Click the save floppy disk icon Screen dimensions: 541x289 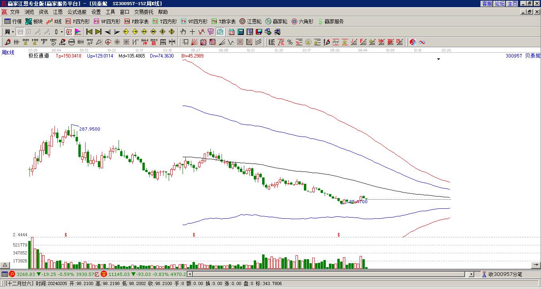(259, 32)
